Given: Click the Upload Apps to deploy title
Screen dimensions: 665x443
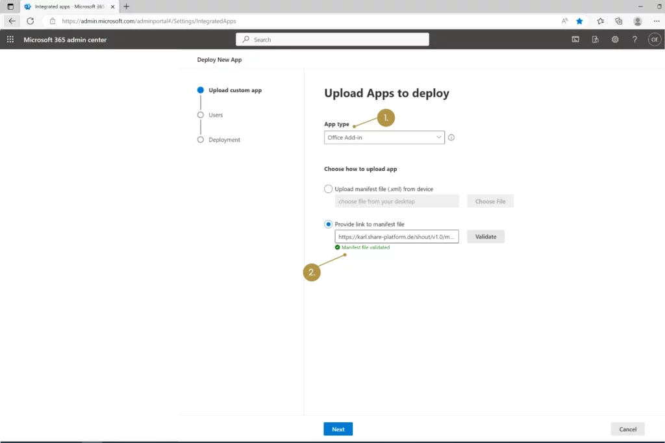Looking at the screenshot, I should [386, 93].
